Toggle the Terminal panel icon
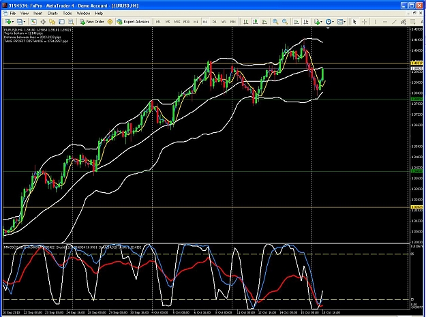The width and height of the screenshot is (426, 317). click(61, 22)
